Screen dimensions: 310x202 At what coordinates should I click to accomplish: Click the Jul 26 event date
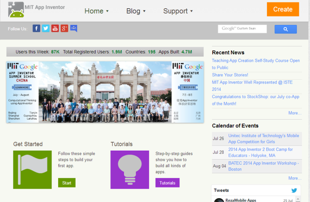coord(218,139)
